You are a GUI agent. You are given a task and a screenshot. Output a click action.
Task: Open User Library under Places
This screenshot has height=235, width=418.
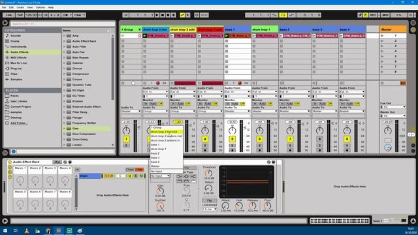coord(18,101)
